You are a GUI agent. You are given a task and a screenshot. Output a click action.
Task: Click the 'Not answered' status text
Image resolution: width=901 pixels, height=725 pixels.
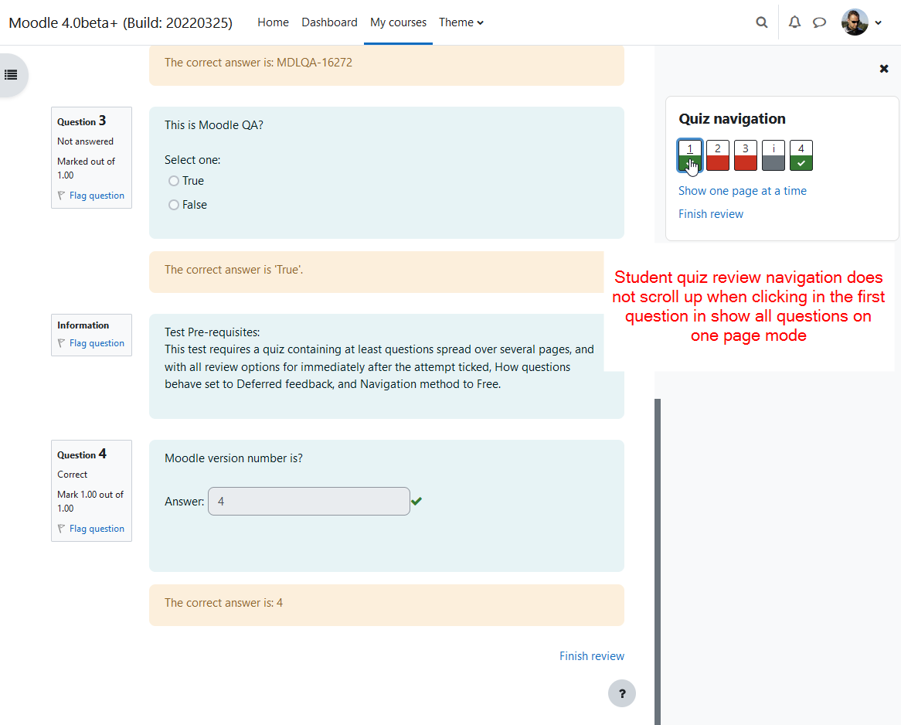coord(85,141)
